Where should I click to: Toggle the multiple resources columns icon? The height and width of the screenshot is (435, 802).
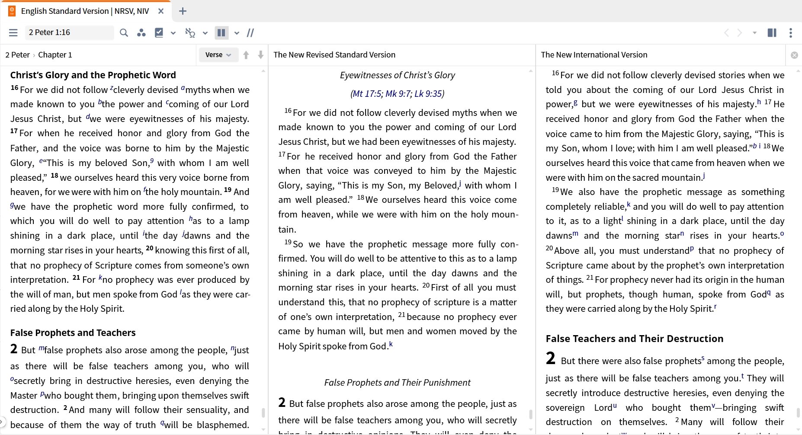point(221,32)
